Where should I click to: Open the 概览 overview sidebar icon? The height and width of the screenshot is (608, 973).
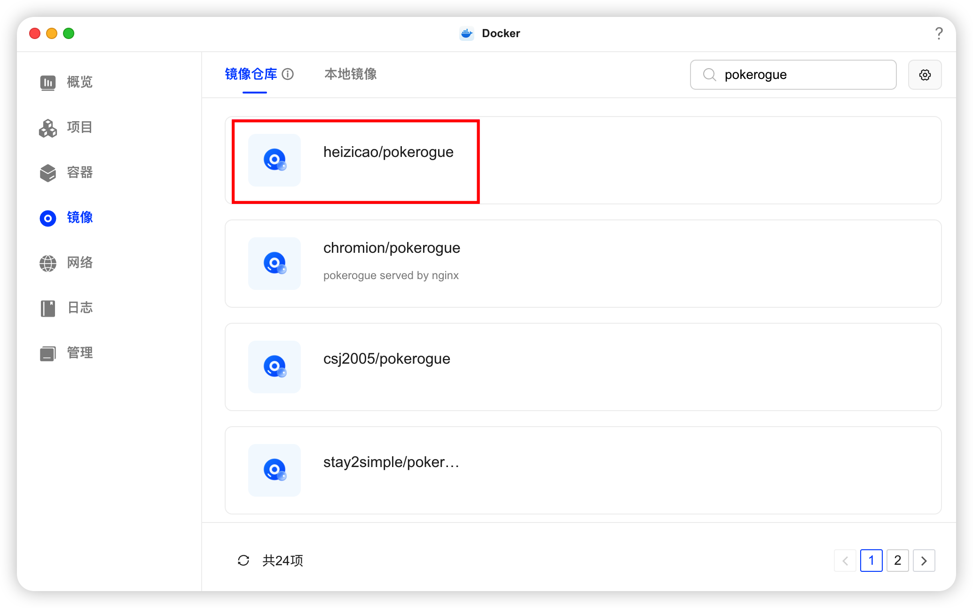pos(48,82)
